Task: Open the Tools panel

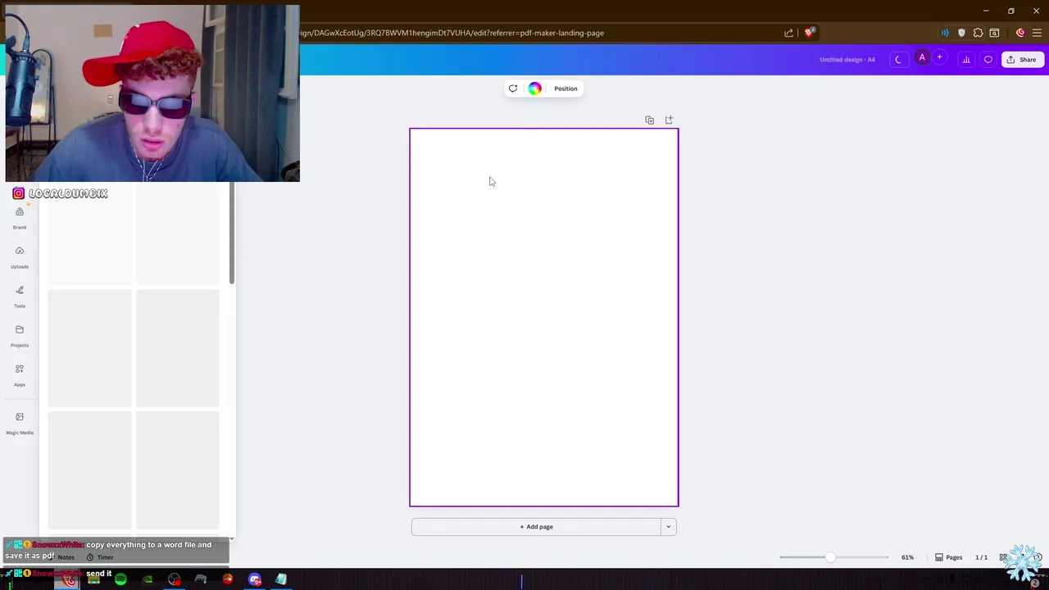Action: [x=20, y=296]
